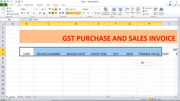Click the Accounting dollar format icon
Image resolution: width=180 pixels, height=101 pixels.
[x=84, y=13]
